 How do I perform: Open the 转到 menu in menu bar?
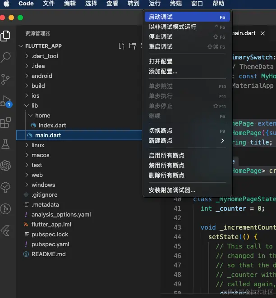133,4
